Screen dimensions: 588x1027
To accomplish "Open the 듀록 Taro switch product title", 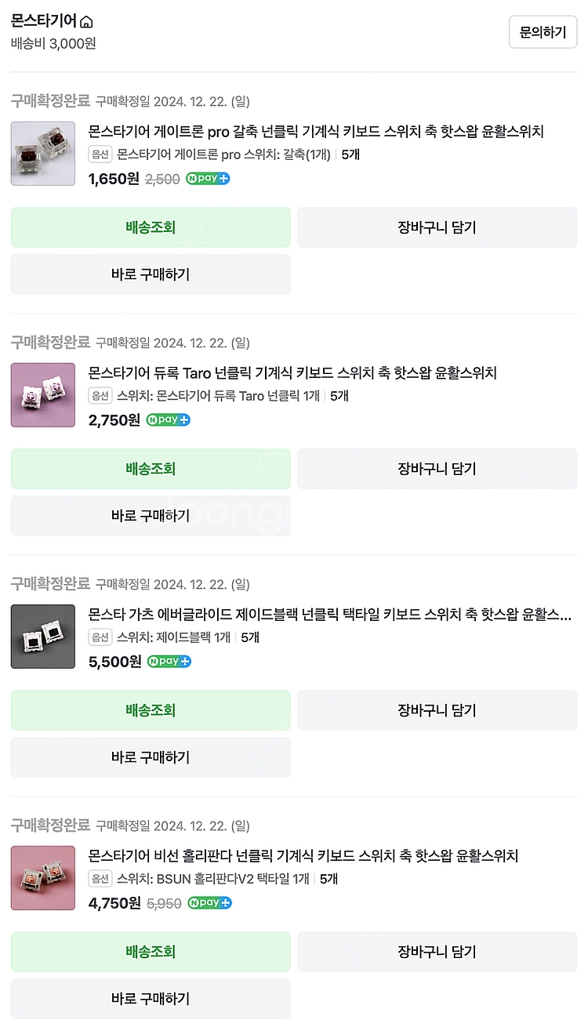I will pyautogui.click(x=292, y=372).
